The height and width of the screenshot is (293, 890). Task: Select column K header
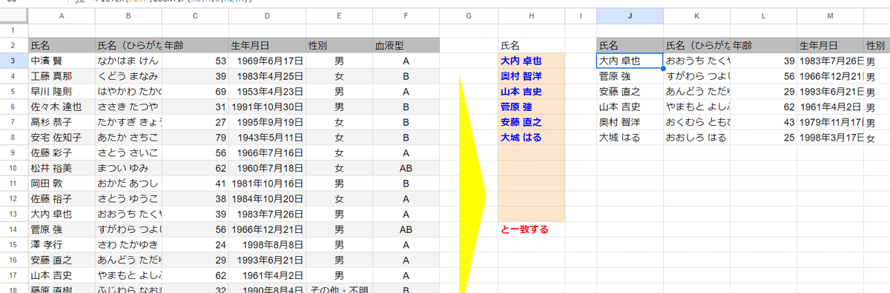pyautogui.click(x=697, y=15)
